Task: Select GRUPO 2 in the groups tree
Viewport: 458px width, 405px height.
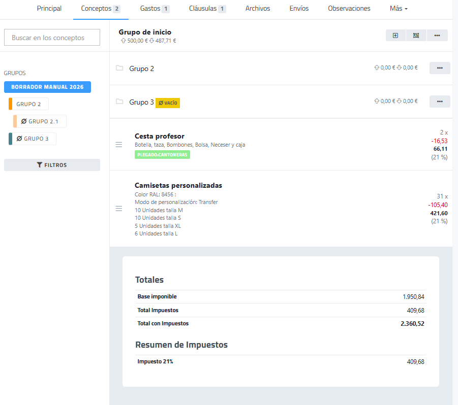Action: point(29,104)
